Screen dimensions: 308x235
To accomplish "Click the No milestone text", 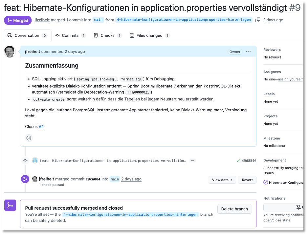I will coord(274,146).
